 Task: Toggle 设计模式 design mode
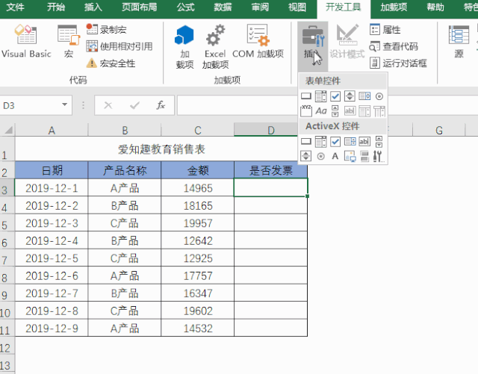tap(347, 41)
